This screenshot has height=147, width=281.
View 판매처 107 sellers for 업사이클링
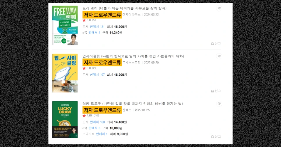[97, 75]
